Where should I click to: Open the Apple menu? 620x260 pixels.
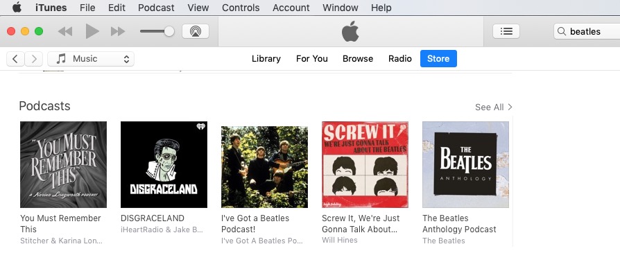17,7
